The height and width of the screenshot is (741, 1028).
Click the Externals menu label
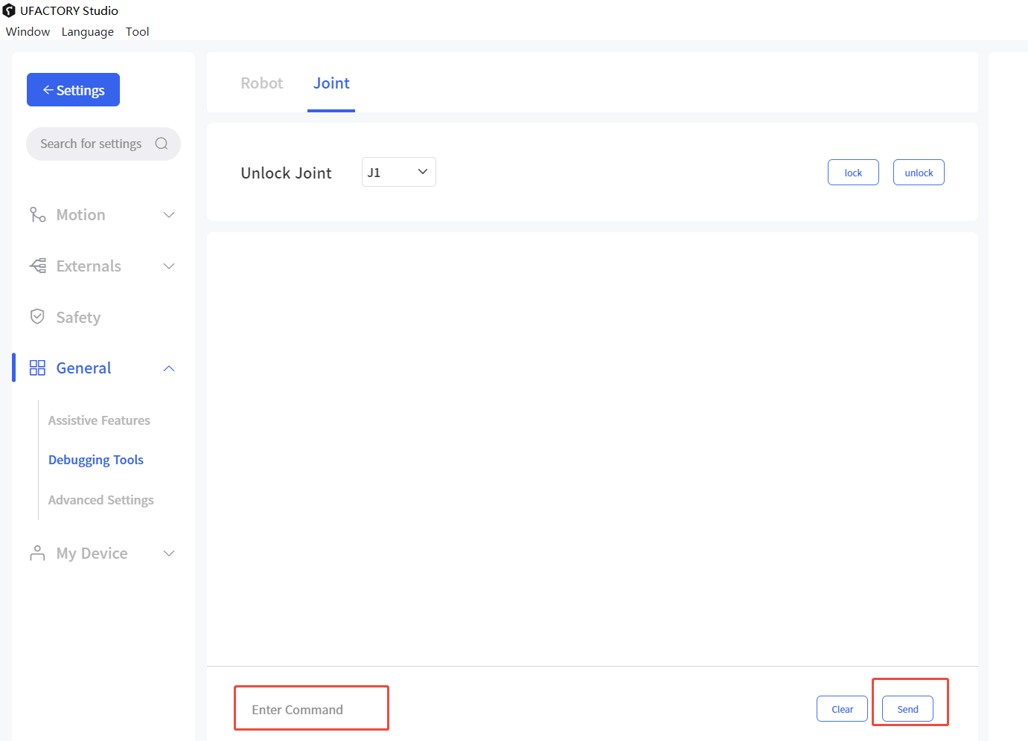coord(89,266)
